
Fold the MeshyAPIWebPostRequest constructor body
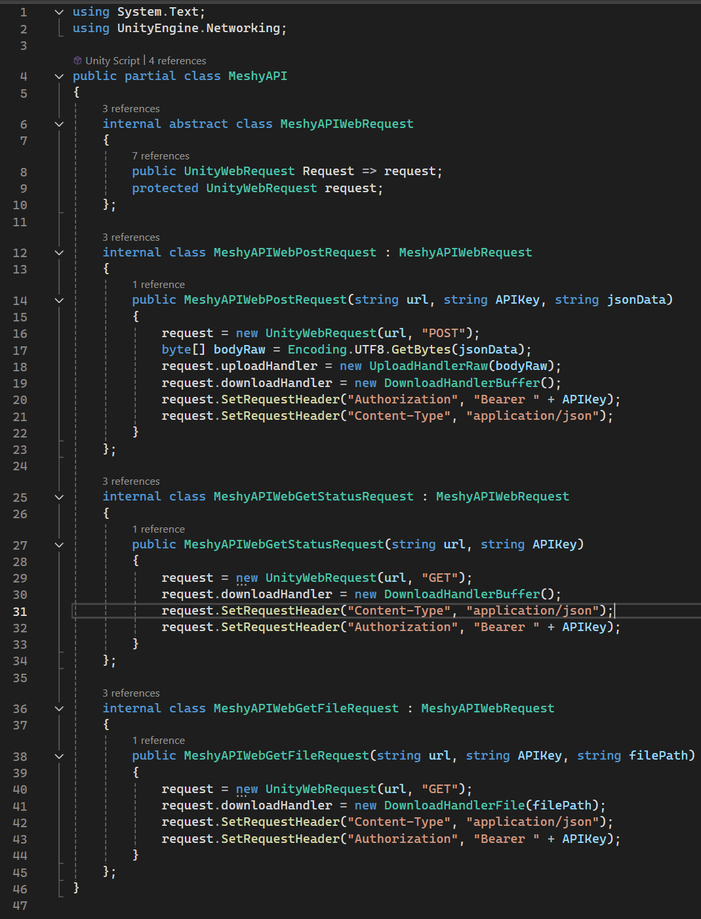59,300
